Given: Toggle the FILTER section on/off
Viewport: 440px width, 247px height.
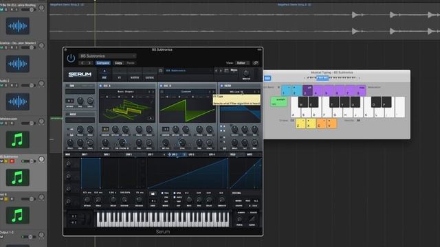Looking at the screenshot, I should (x=221, y=86).
